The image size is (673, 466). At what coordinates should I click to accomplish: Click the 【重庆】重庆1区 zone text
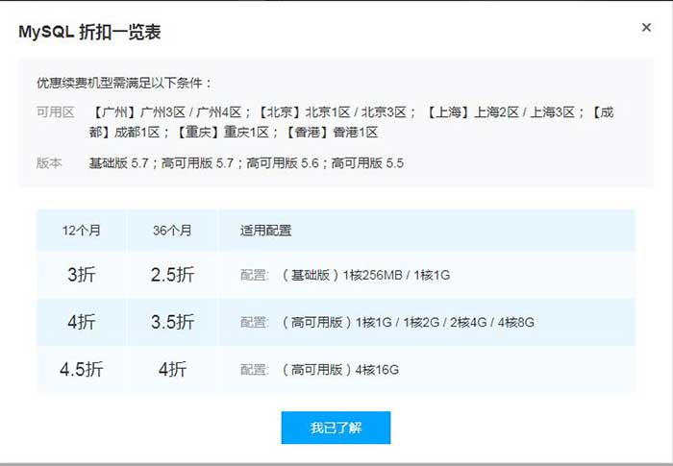221,133
